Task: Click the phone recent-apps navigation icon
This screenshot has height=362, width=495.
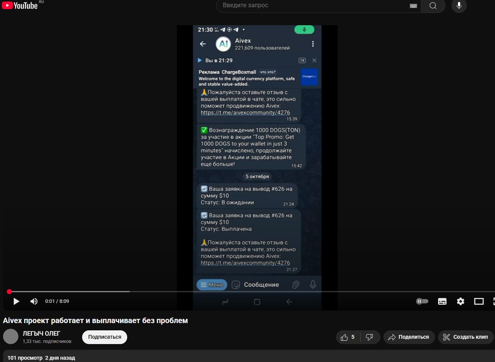Action: [x=225, y=302]
